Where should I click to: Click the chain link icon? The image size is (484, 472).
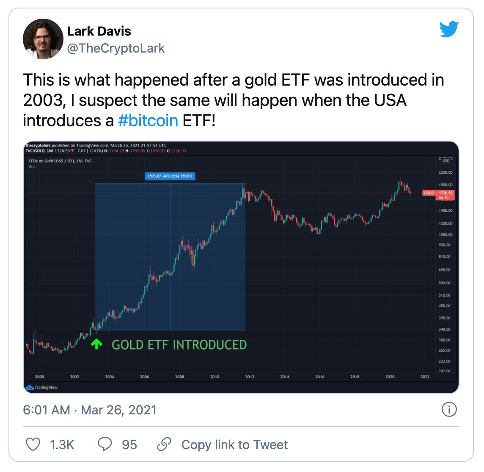(164, 444)
